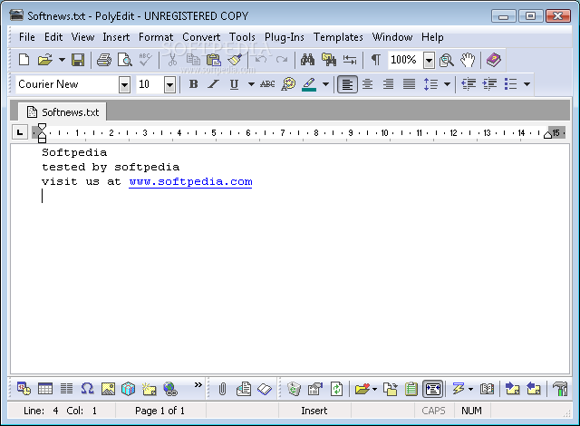Open the replace arrows icon
Image resolution: width=580 pixels, height=426 pixels.
350,60
